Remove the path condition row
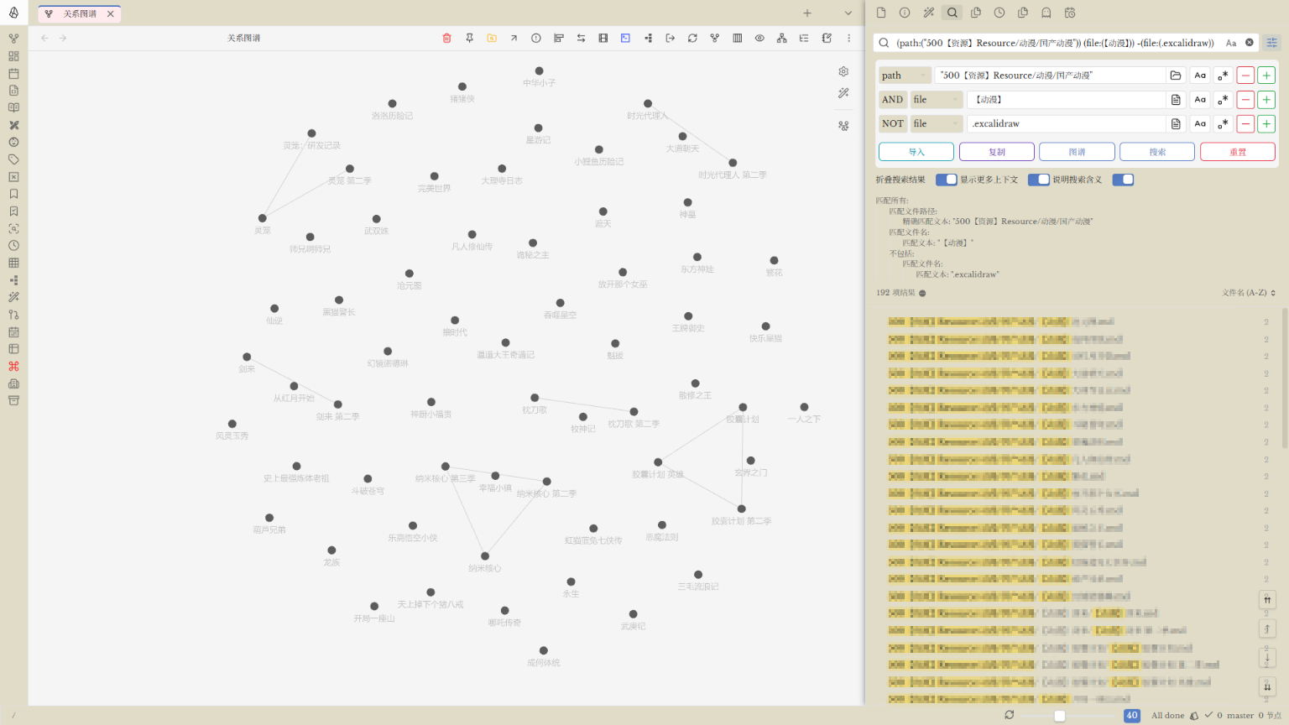Image resolution: width=1289 pixels, height=725 pixels. coord(1245,76)
